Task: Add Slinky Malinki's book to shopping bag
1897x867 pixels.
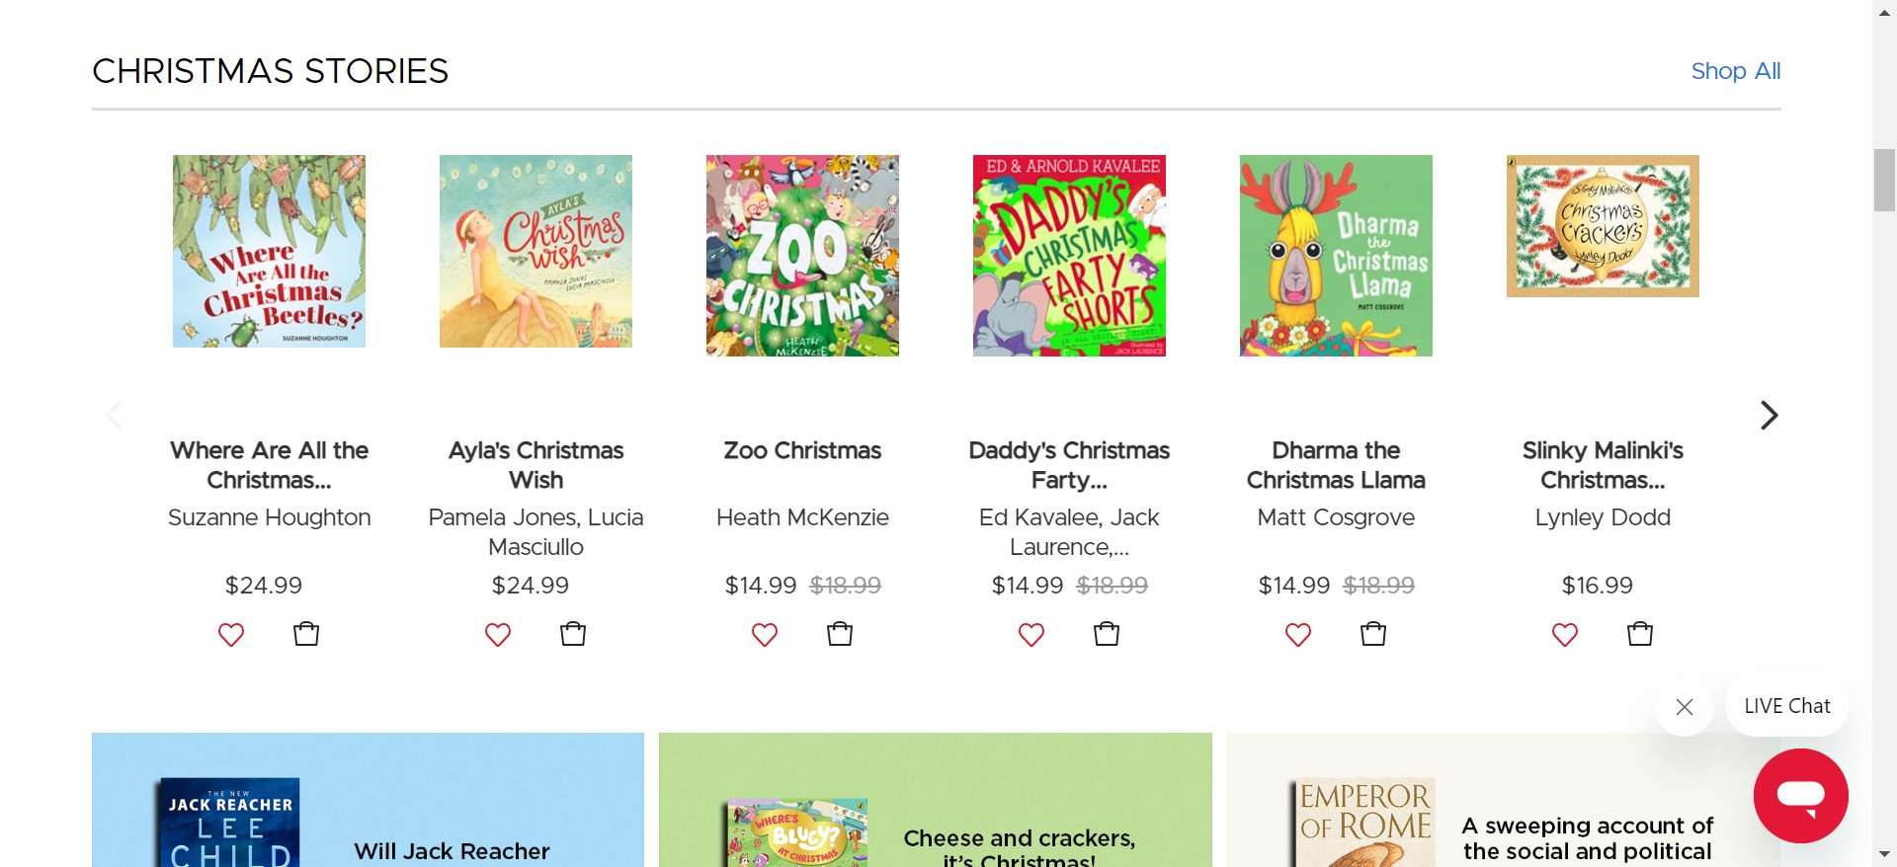Action: click(x=1640, y=634)
